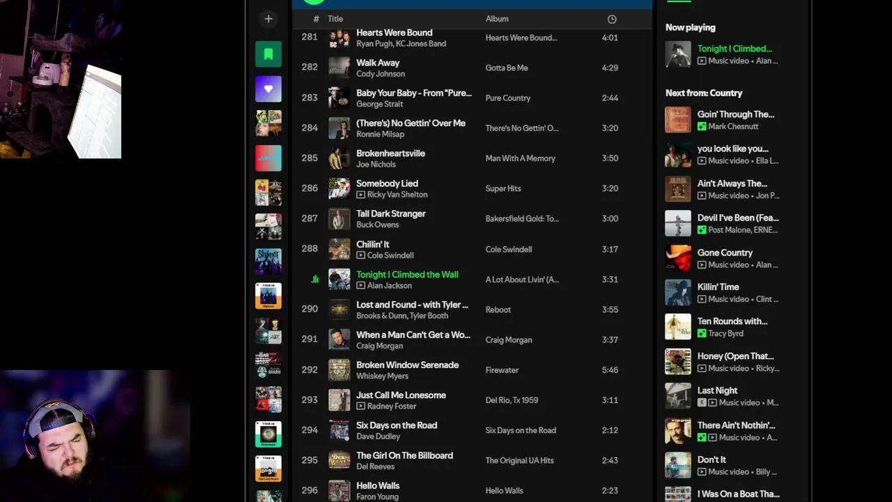Click music video icon under Ain't Always The...

pyautogui.click(x=702, y=195)
